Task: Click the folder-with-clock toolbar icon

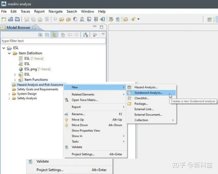Action: point(68,19)
